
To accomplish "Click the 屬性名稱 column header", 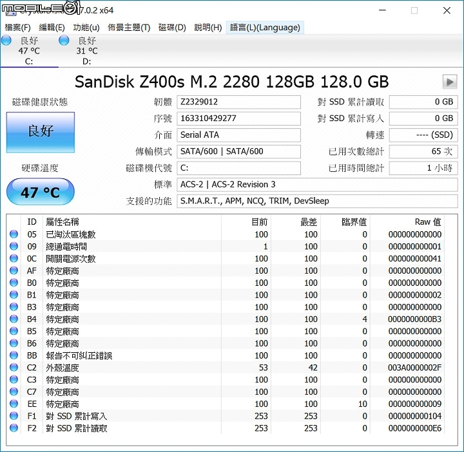I will point(131,221).
